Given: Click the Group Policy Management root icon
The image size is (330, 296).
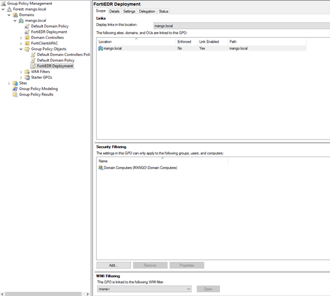Looking at the screenshot, I should [3, 3].
